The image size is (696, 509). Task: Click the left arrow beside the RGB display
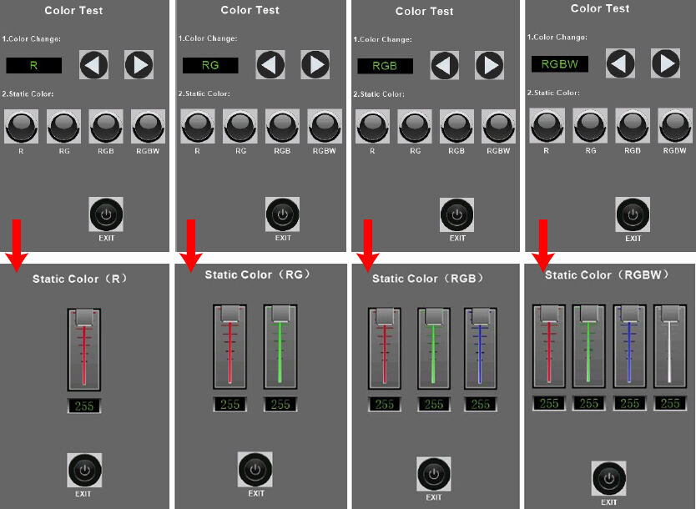[x=445, y=66]
